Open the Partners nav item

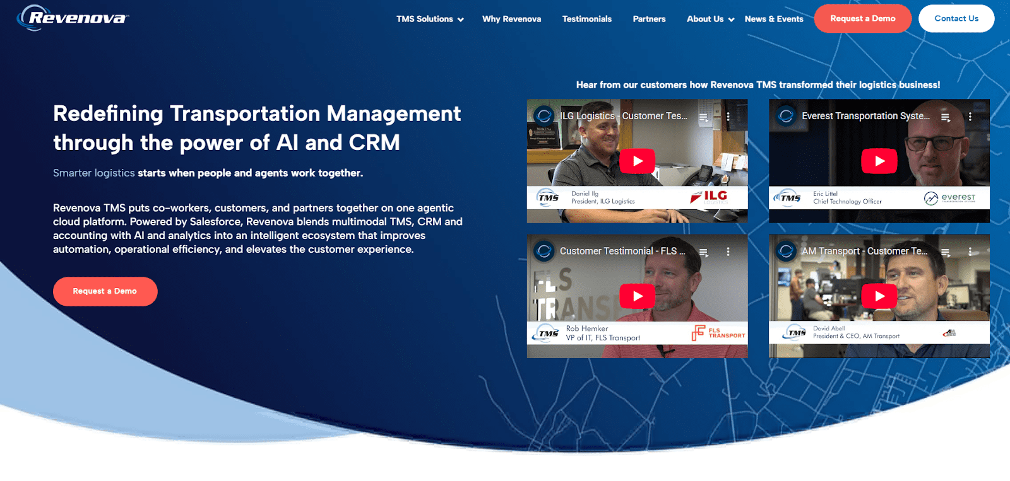[649, 19]
